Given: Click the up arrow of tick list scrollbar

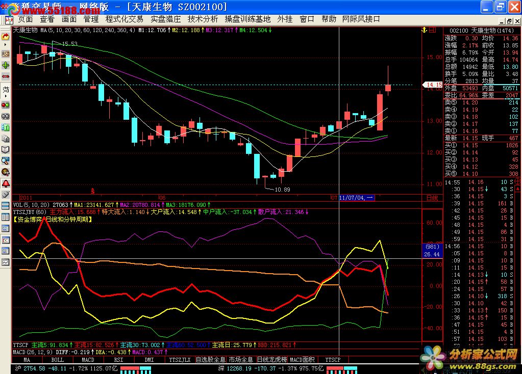Looking at the screenshot, I should (518, 189).
